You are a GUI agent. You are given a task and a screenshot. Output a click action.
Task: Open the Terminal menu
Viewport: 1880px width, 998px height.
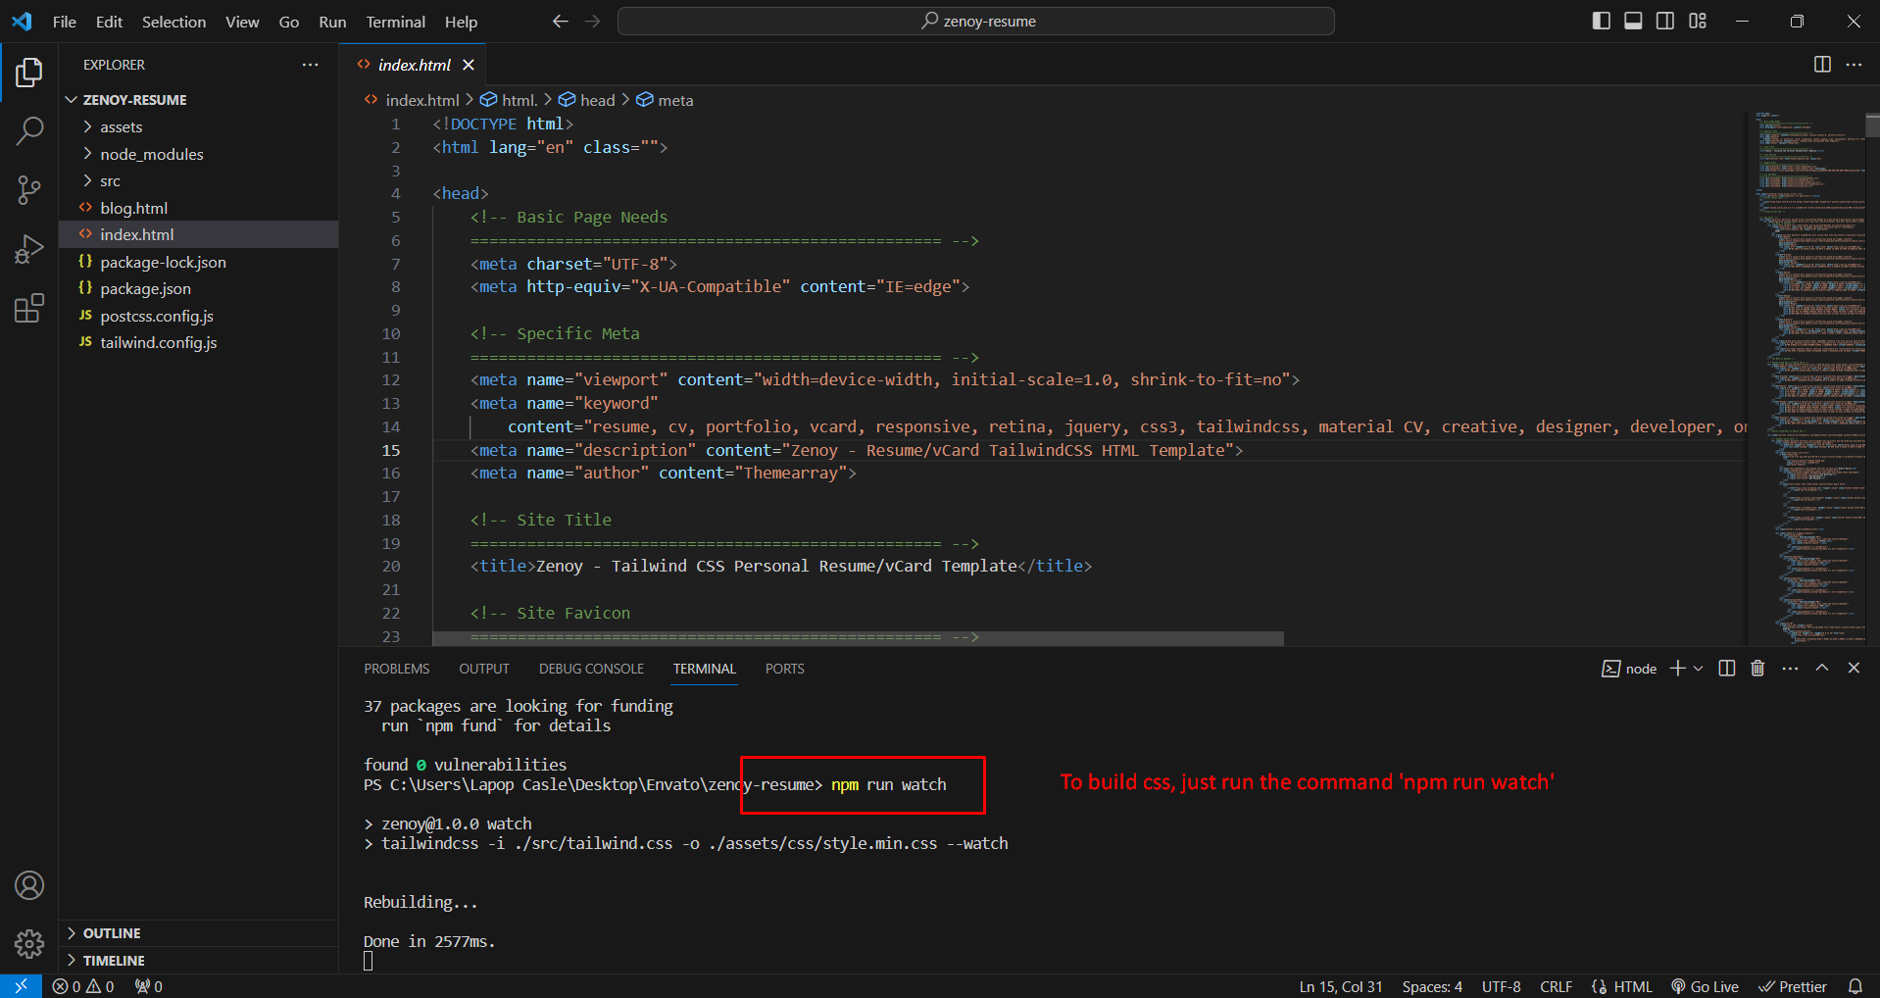pos(395,22)
